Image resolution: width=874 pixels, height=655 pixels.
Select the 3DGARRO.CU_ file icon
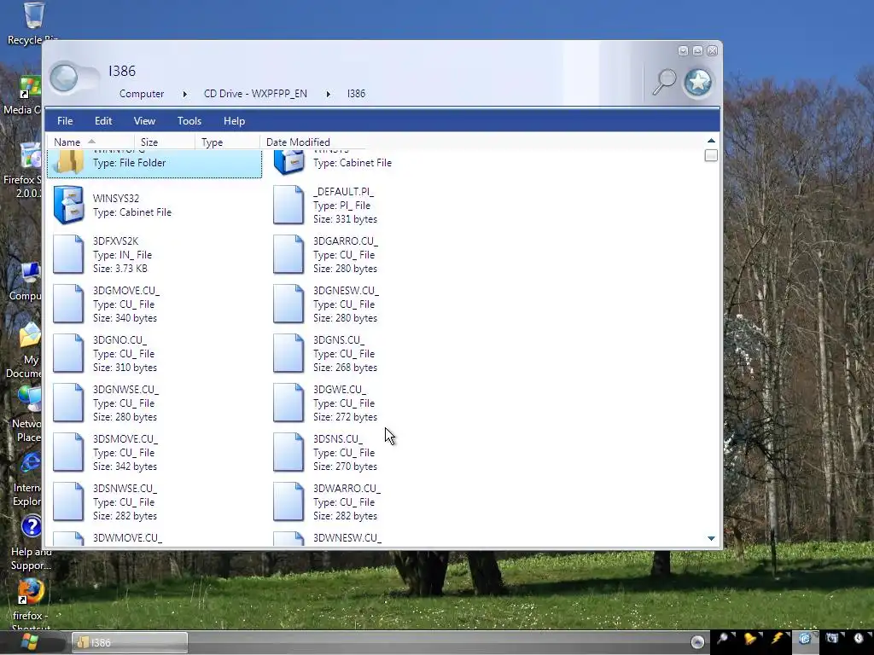tap(288, 254)
